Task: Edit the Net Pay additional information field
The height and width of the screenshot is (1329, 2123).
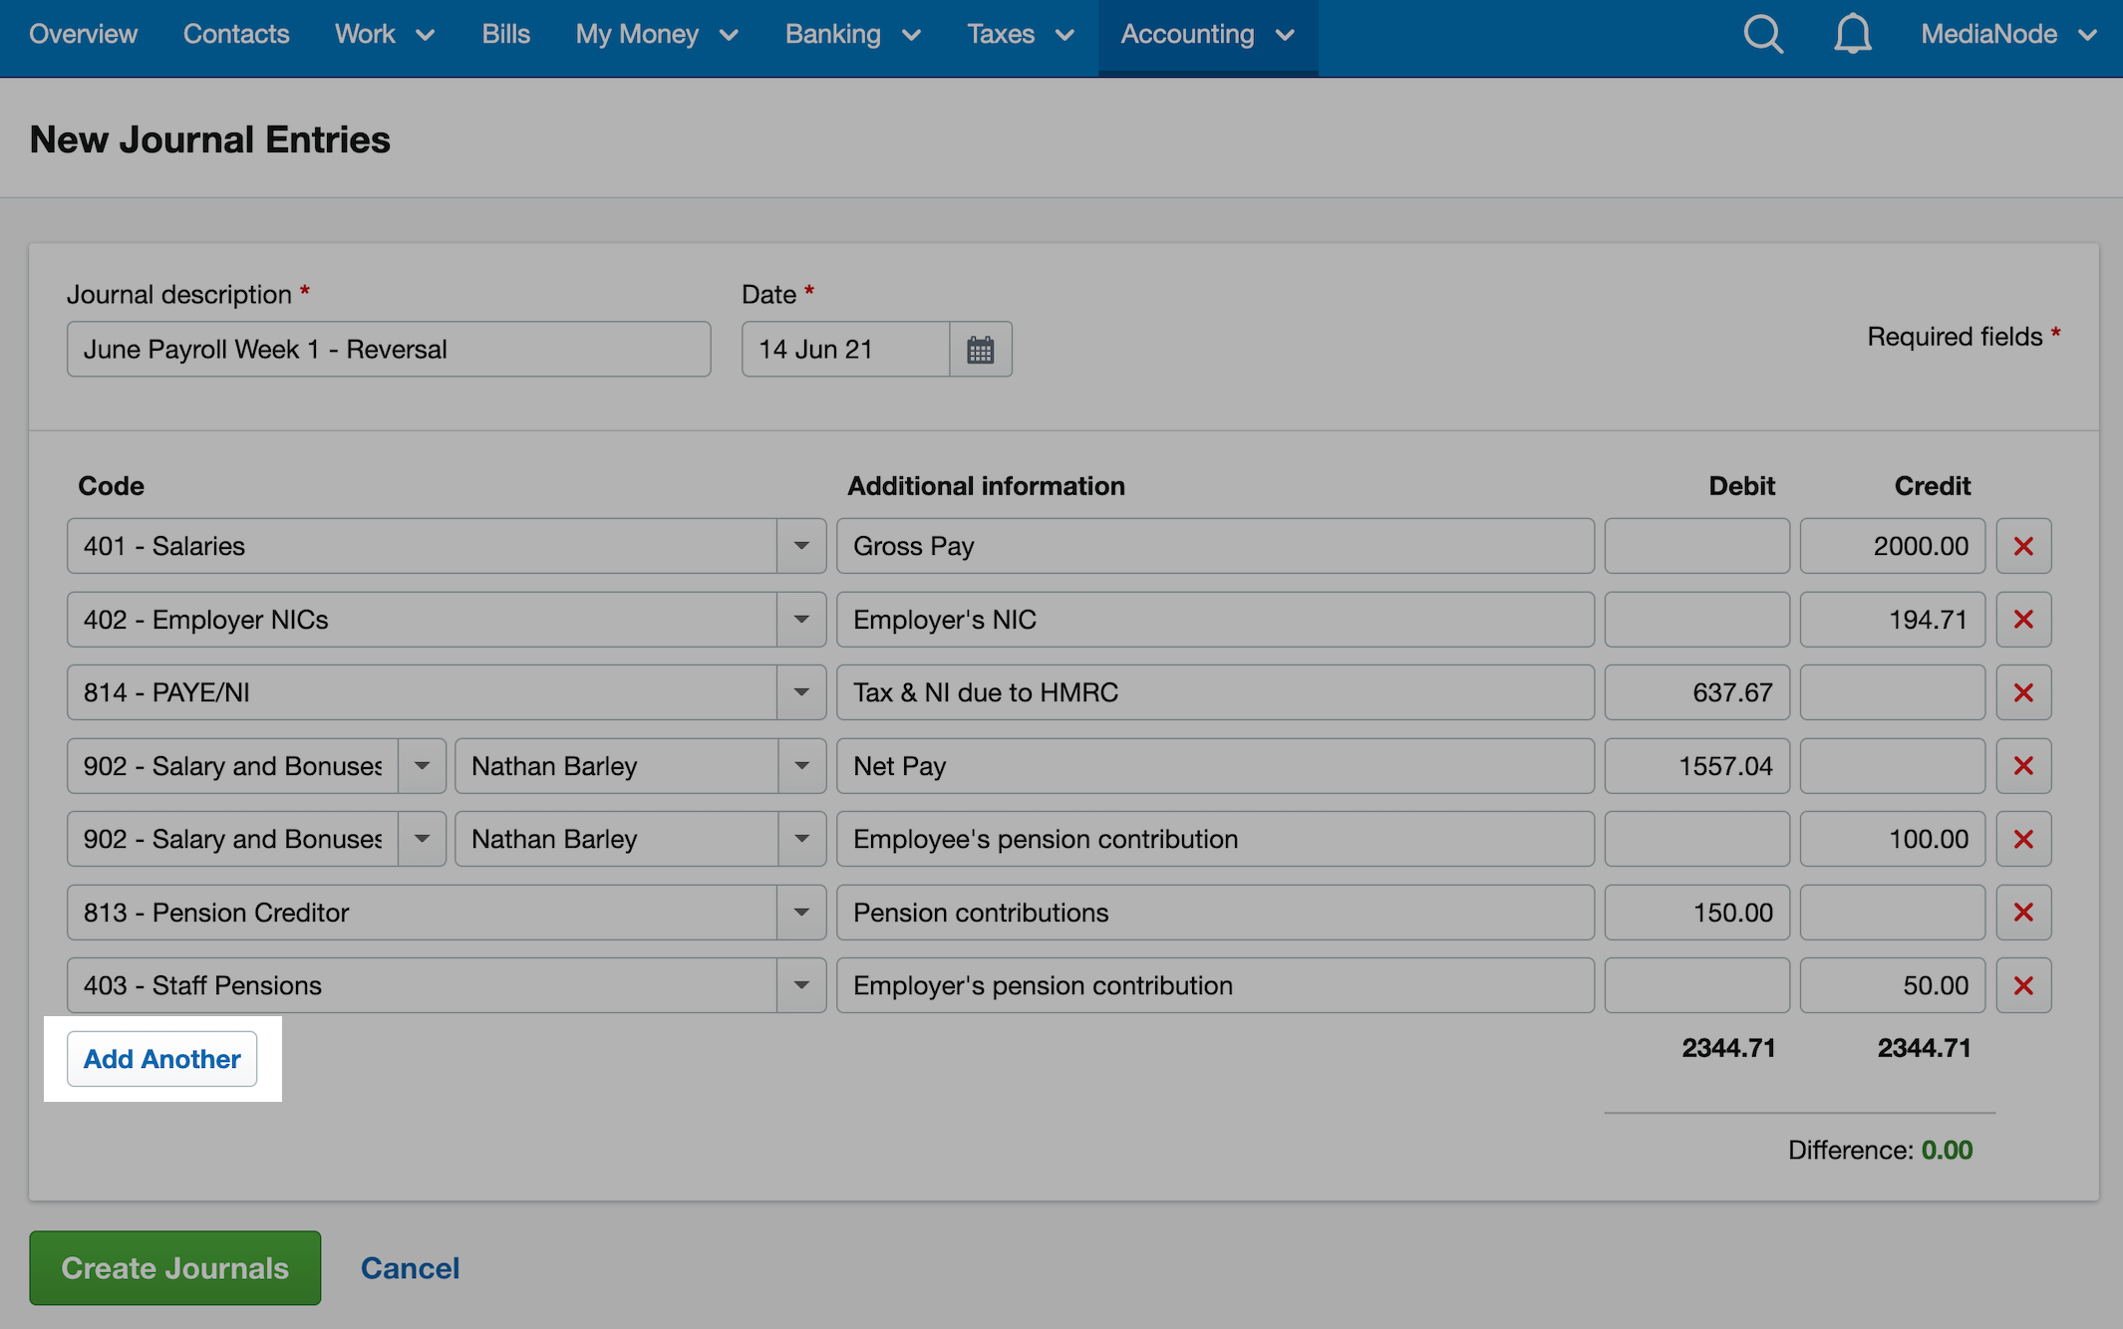Action: tap(1215, 766)
